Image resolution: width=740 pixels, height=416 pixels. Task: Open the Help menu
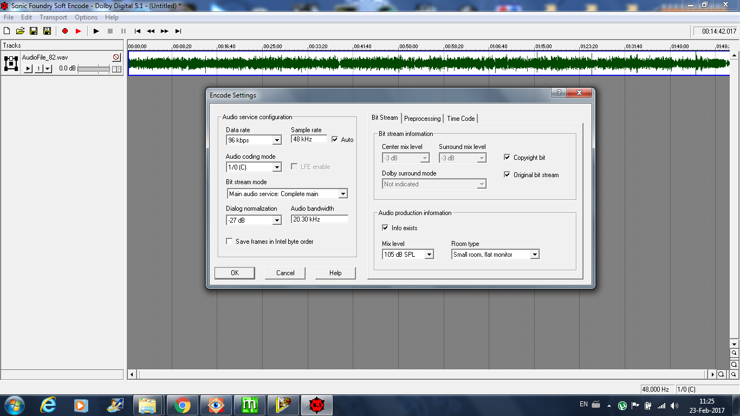coord(112,17)
